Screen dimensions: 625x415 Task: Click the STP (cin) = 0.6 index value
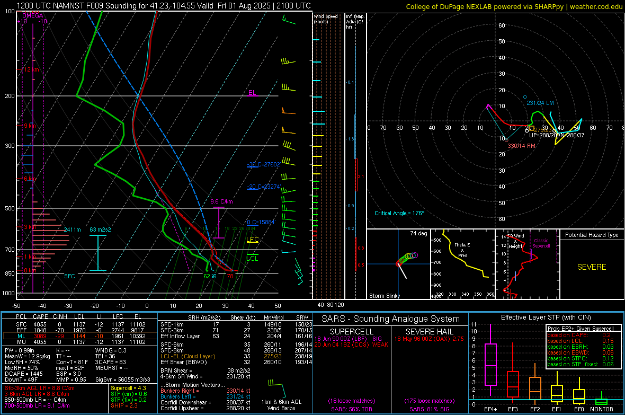[x=129, y=394]
